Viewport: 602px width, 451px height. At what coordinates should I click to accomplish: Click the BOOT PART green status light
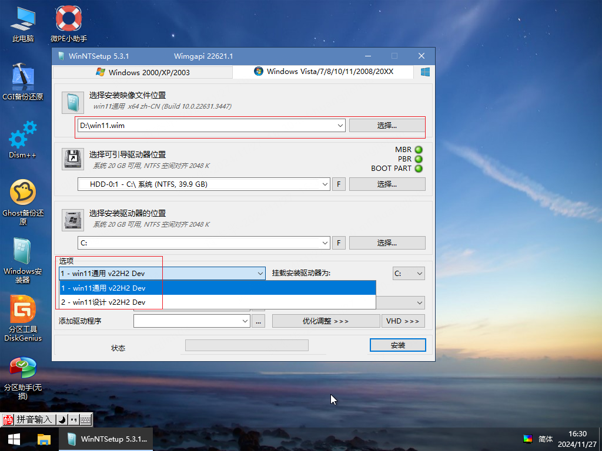419,169
